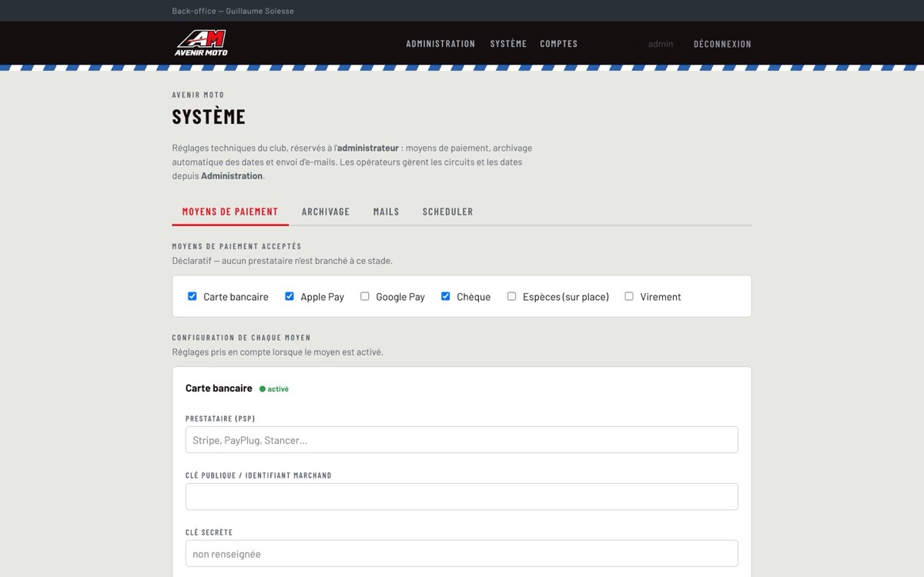Tick the Virement checkbox
The width and height of the screenshot is (924, 577).
point(629,296)
